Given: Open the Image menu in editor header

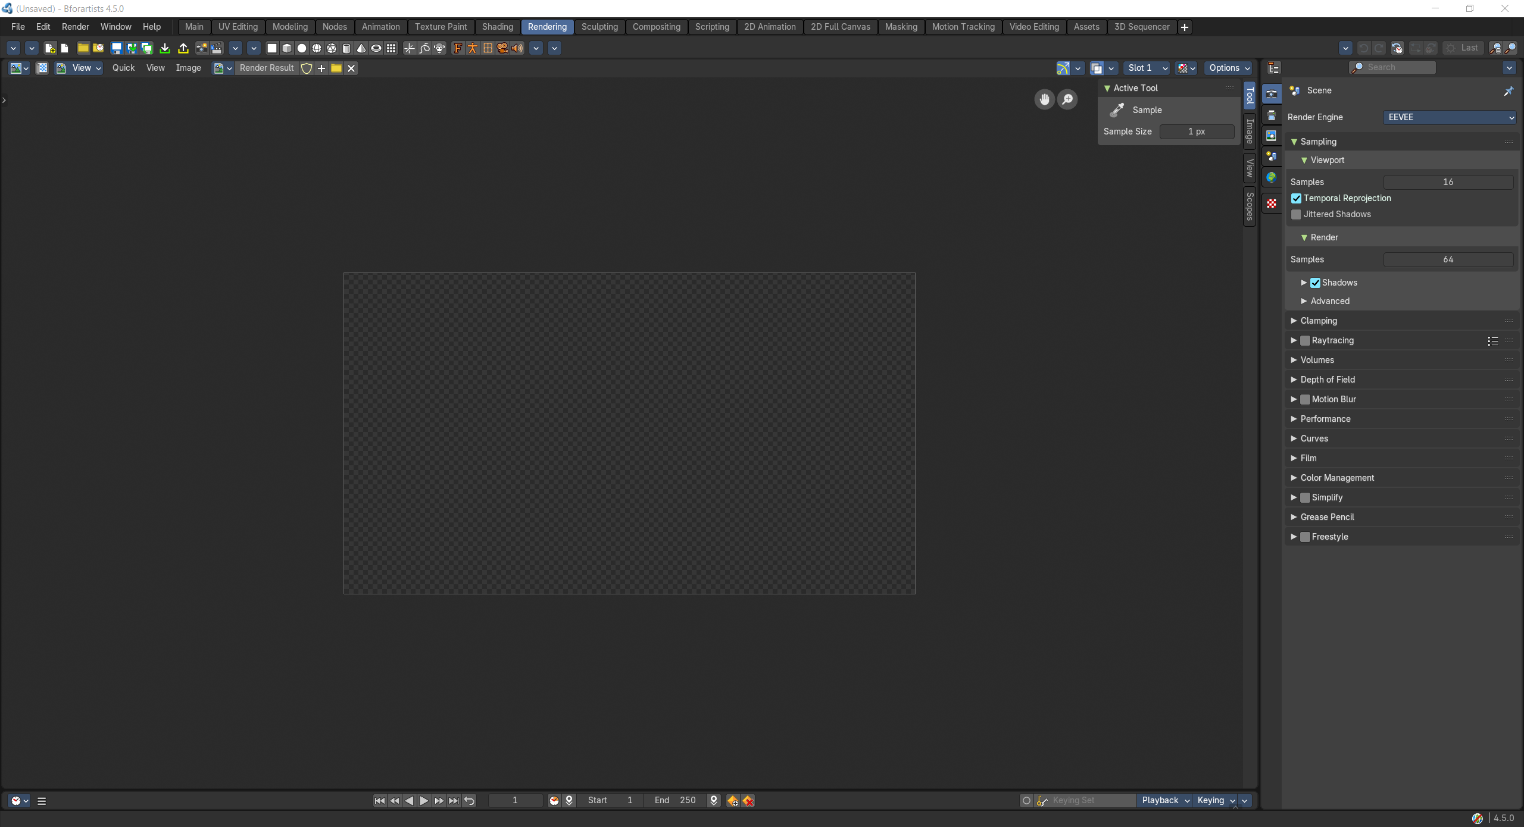Looking at the screenshot, I should pos(188,68).
